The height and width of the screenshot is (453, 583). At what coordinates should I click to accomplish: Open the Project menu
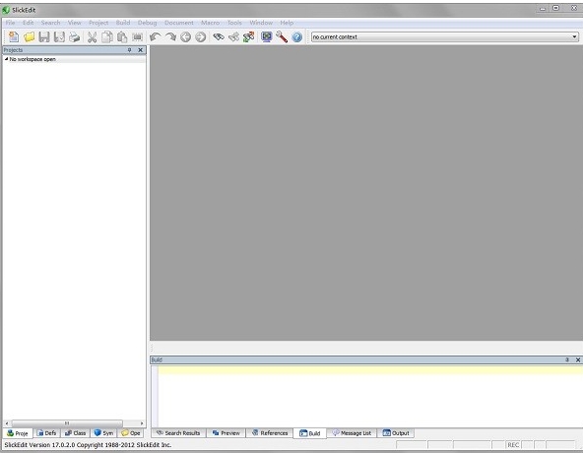[x=98, y=23]
